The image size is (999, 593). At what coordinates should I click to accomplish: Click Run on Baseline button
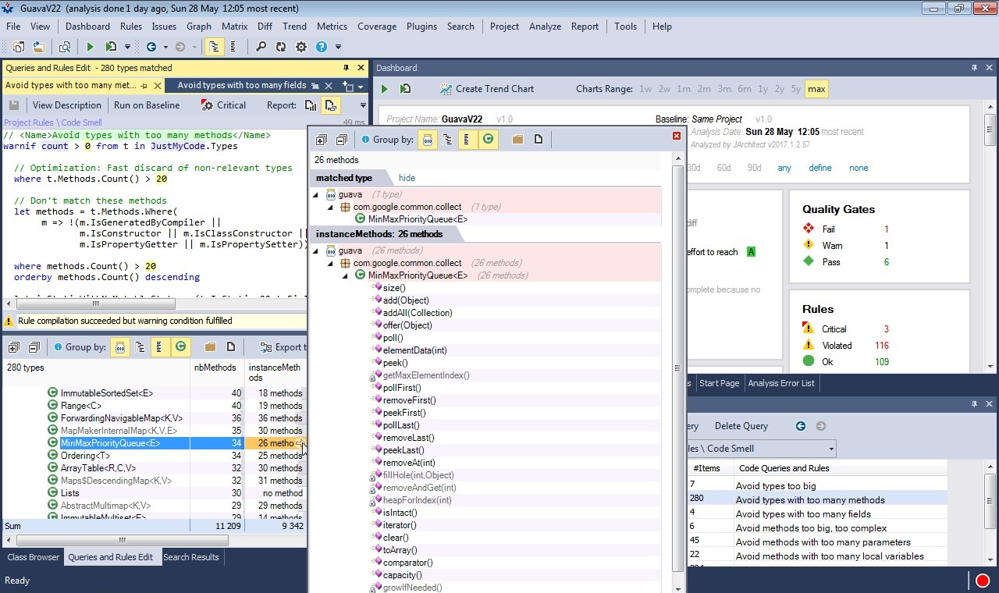click(x=147, y=105)
